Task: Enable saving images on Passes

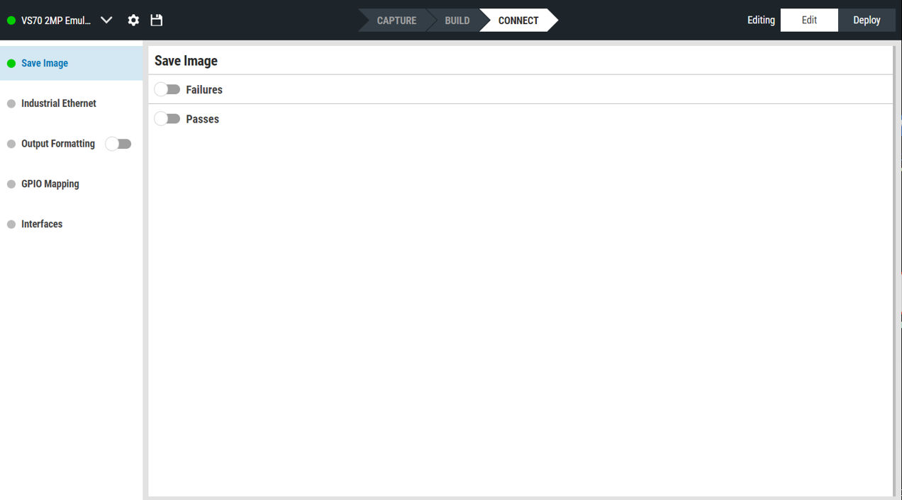Action: [167, 118]
